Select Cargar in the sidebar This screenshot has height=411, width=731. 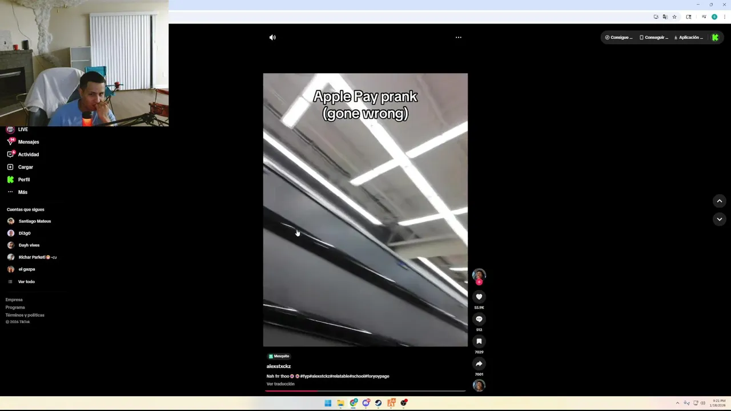20,167
